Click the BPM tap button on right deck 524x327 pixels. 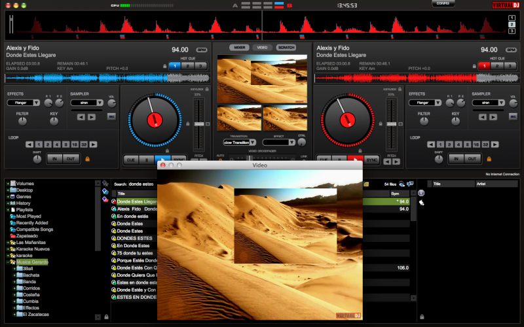pos(511,50)
